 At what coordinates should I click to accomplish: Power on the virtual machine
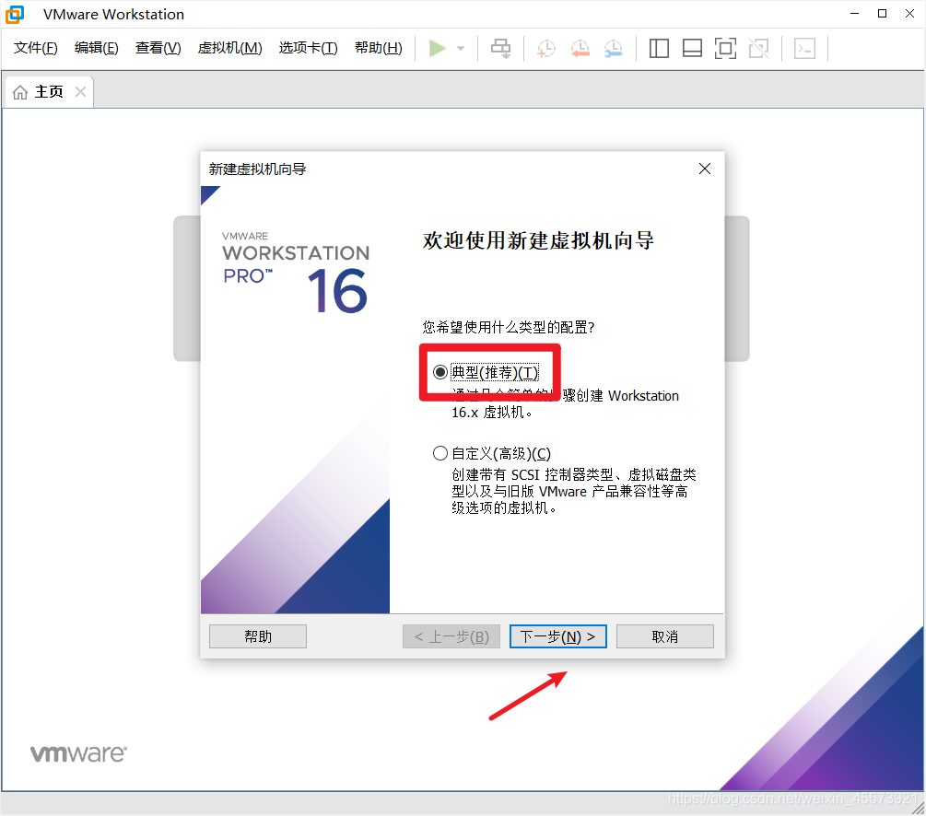coord(436,48)
